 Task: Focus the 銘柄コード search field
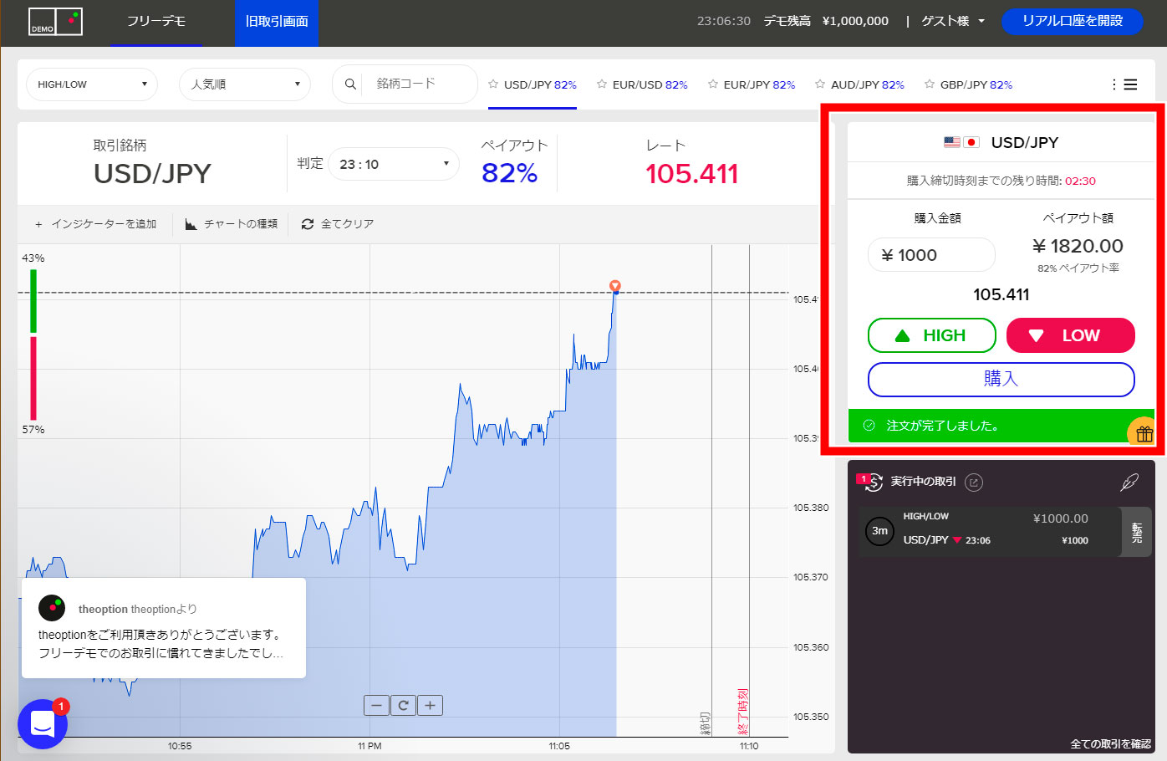coord(418,84)
